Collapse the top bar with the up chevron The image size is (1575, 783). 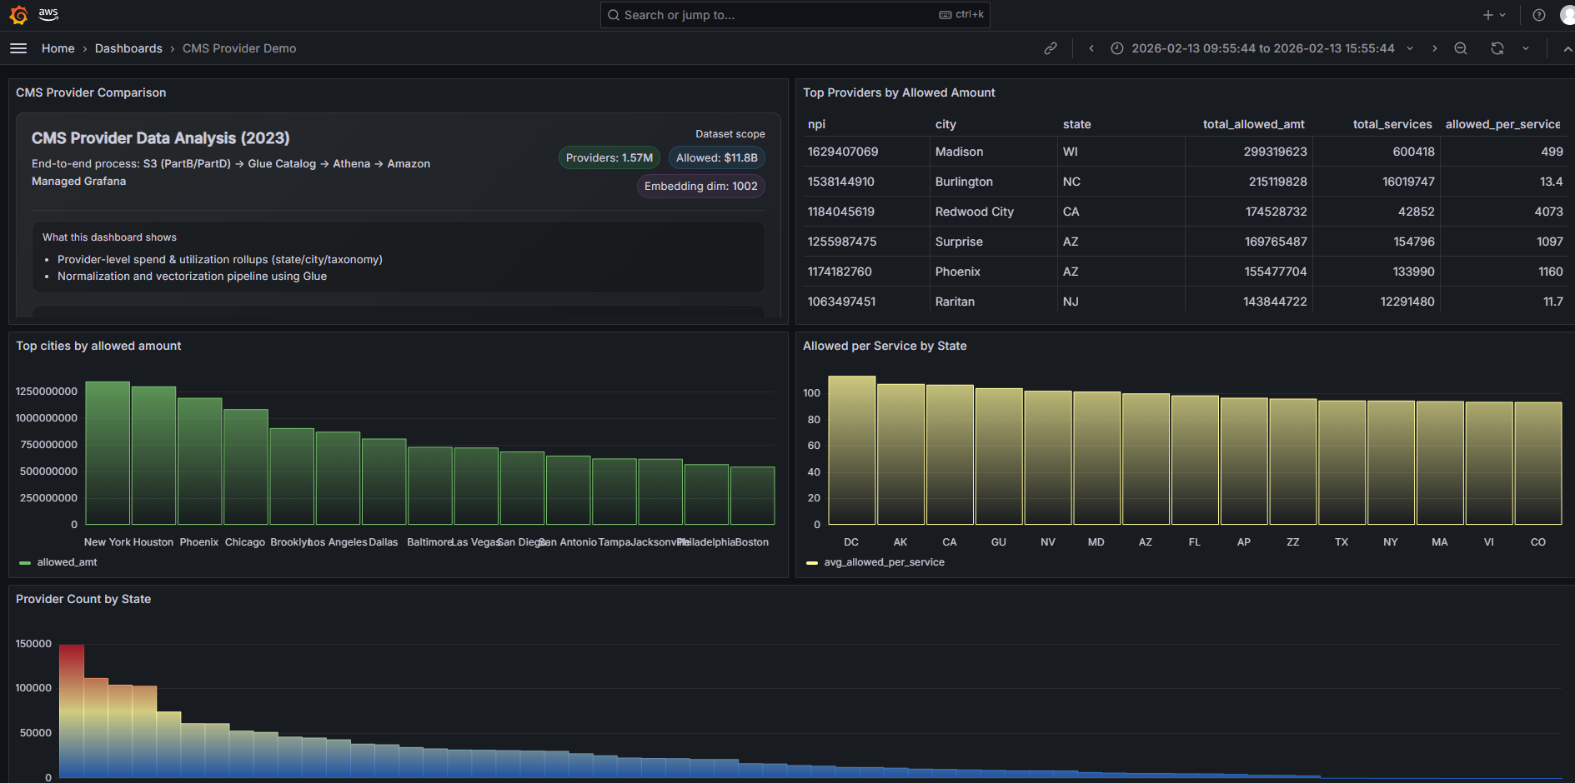coord(1567,48)
